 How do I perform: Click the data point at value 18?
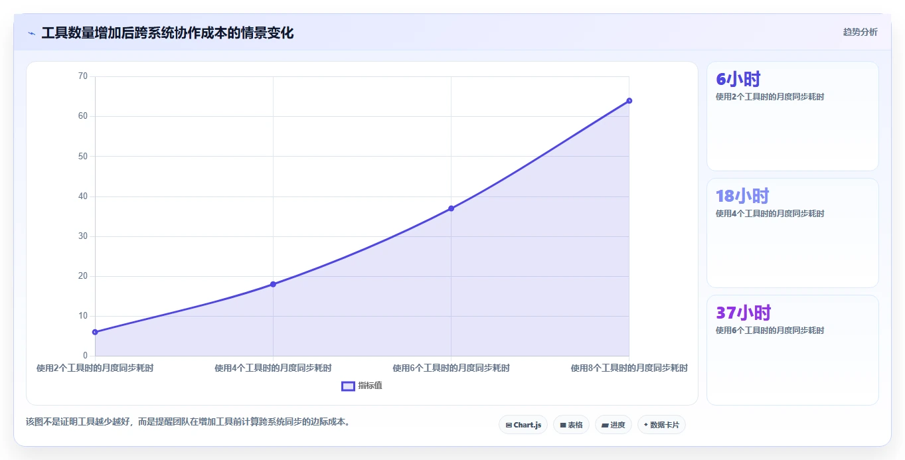click(273, 284)
